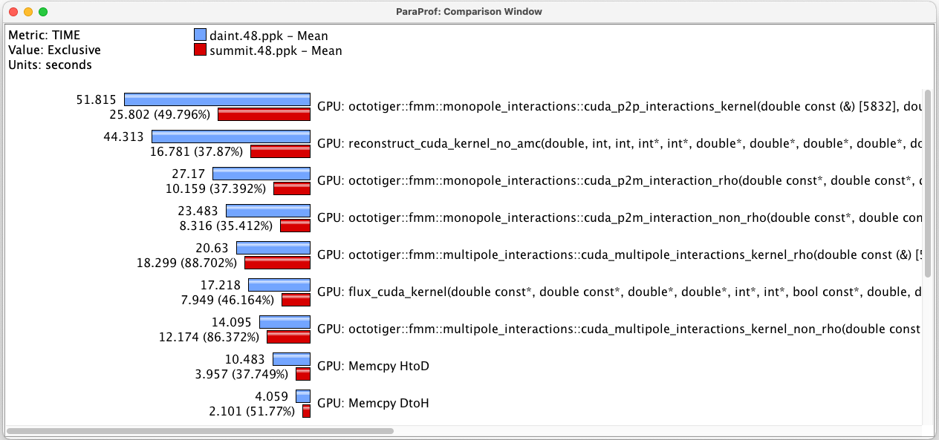Image resolution: width=939 pixels, height=440 pixels.
Task: Click the red bar valued 16.781
Action: click(280, 151)
